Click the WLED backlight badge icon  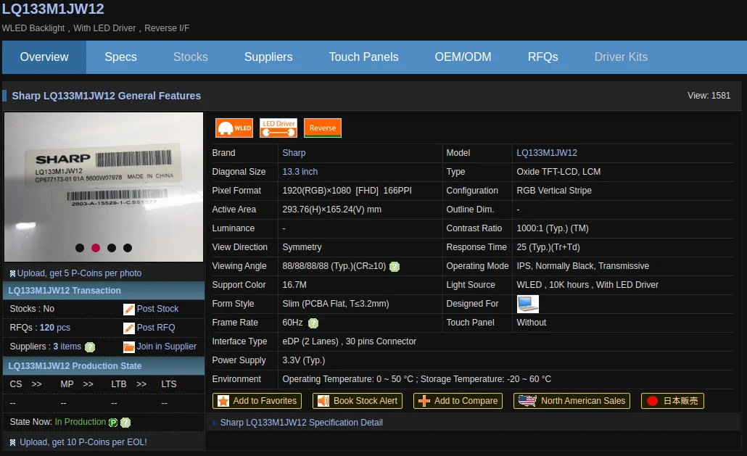pos(234,128)
